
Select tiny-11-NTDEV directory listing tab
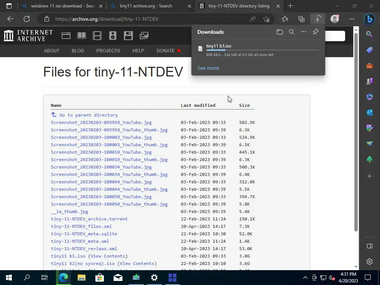[x=239, y=6]
